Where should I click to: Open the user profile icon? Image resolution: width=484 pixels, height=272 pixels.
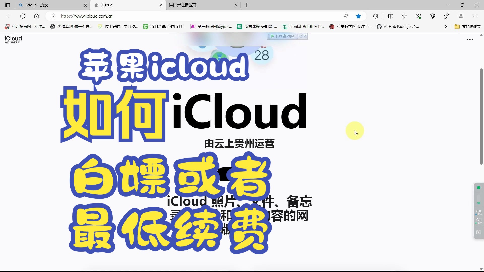pos(461,16)
